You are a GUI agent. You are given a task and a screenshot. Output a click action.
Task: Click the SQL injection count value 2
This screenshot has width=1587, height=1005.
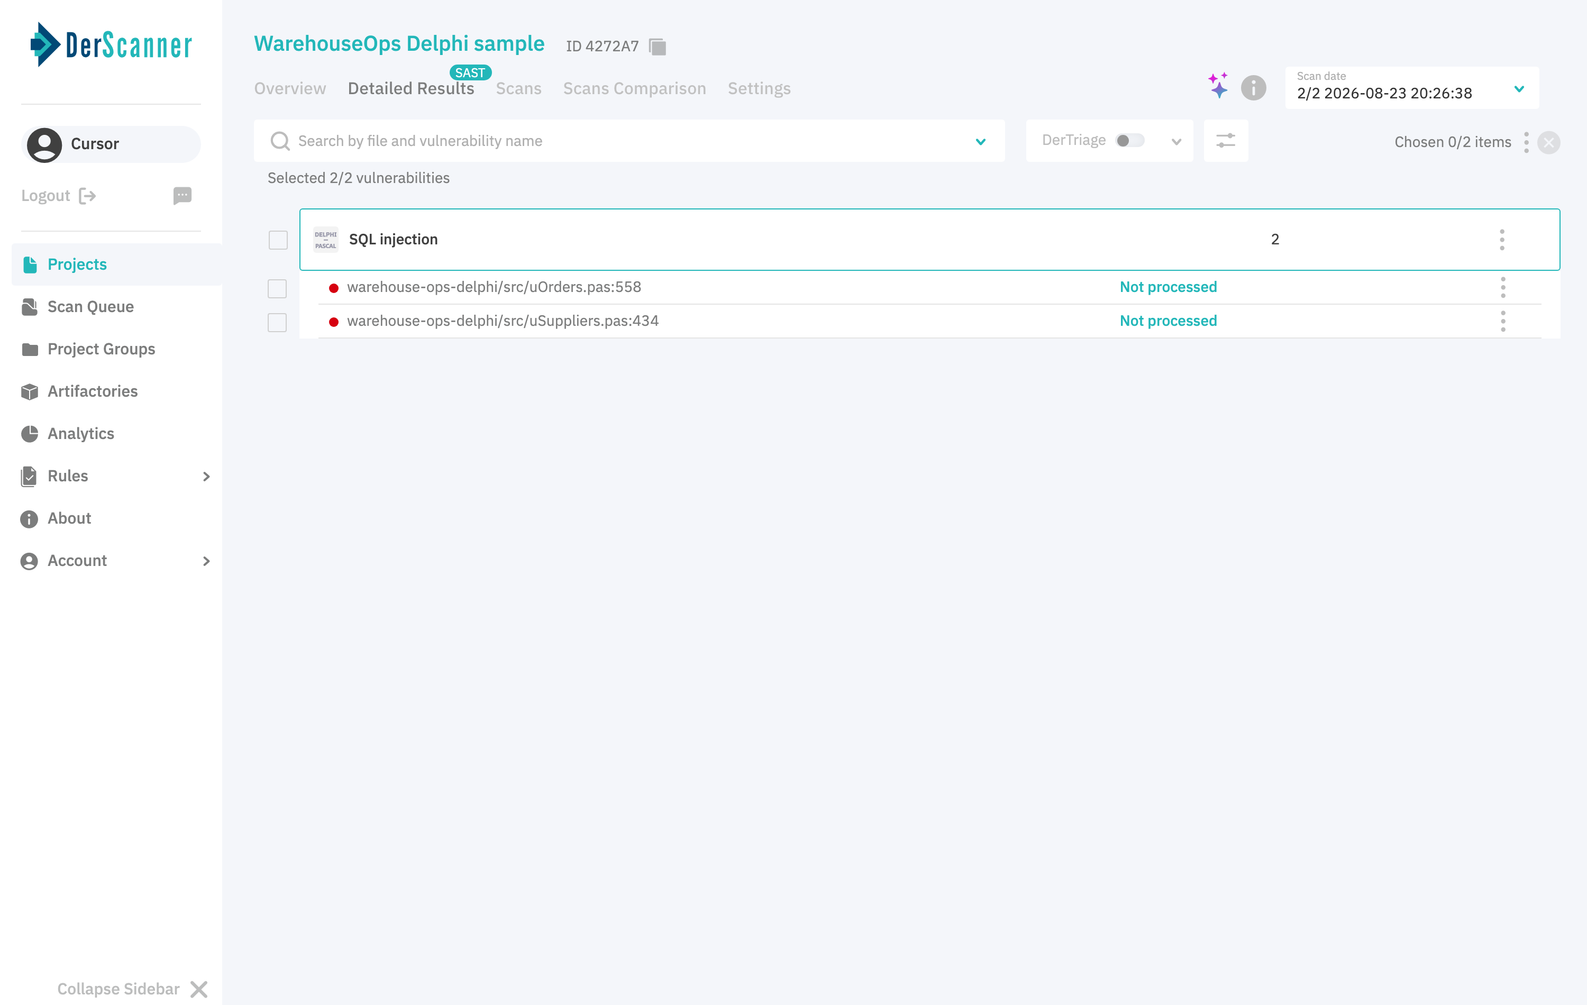(x=1274, y=239)
